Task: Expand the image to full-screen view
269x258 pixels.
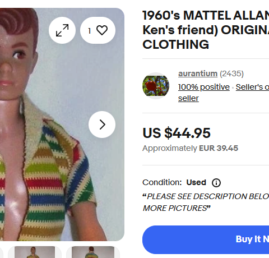Action: 62,30
